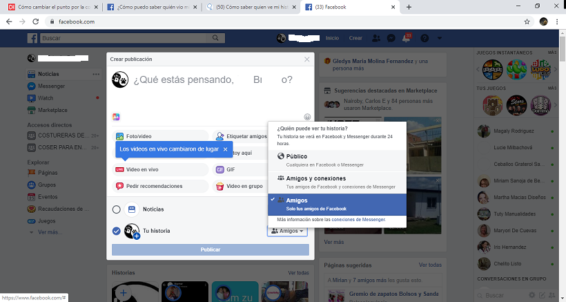Select Etiquetar amigos option

(x=240, y=136)
